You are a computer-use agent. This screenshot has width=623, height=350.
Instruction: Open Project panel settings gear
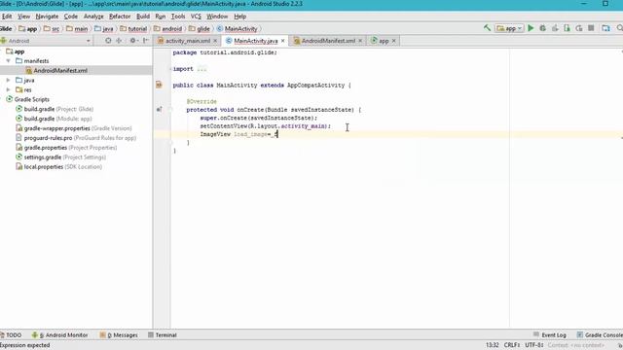tap(133, 41)
